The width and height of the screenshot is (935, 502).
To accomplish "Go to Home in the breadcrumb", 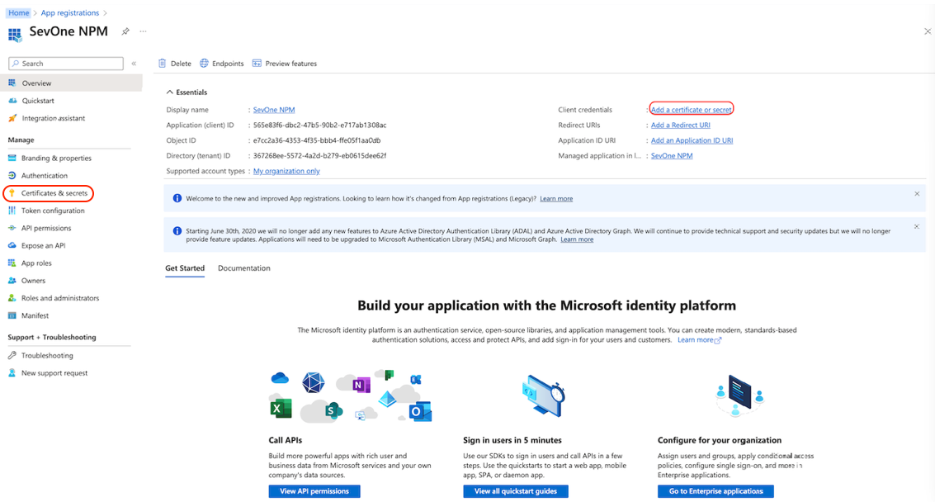I will click(x=18, y=12).
